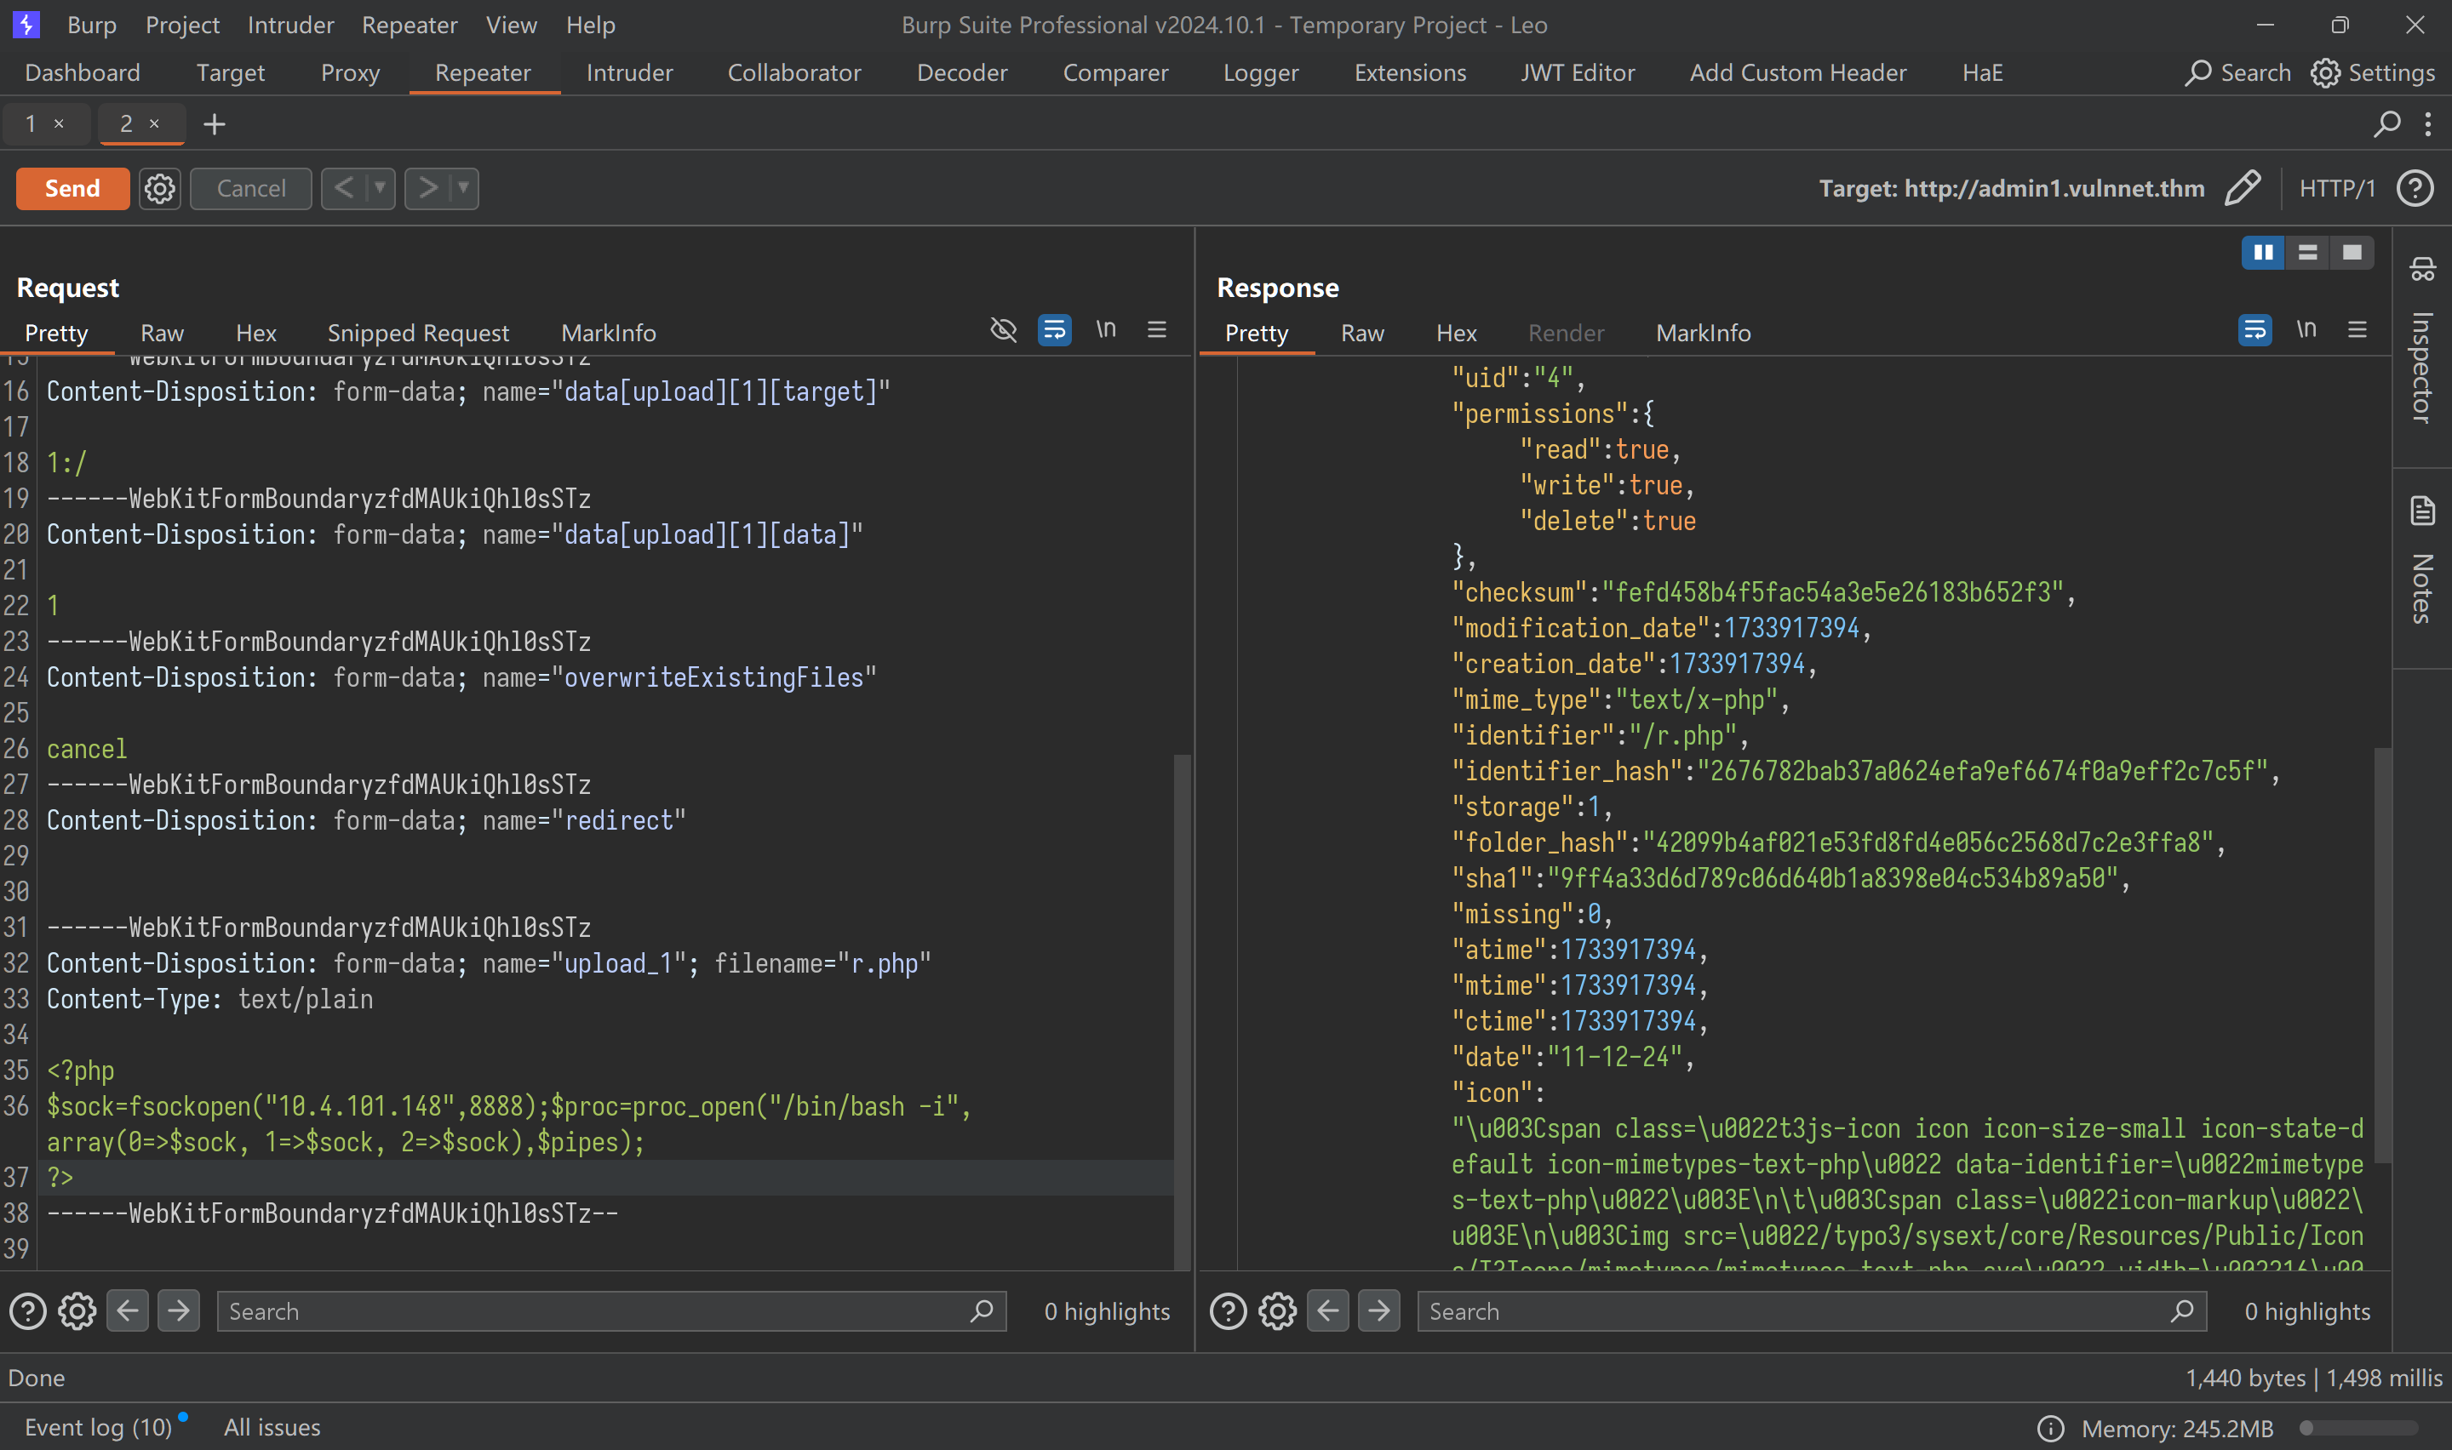Toggle show newline characters in Response
Viewport: 2452px width, 1450px height.
pos(2306,329)
